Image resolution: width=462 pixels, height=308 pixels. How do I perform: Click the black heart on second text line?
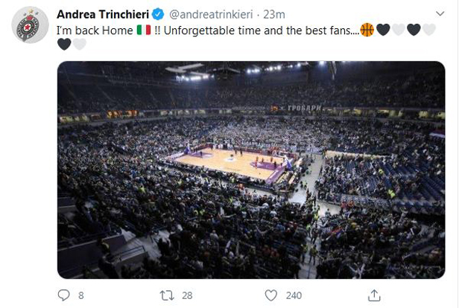click(64, 44)
